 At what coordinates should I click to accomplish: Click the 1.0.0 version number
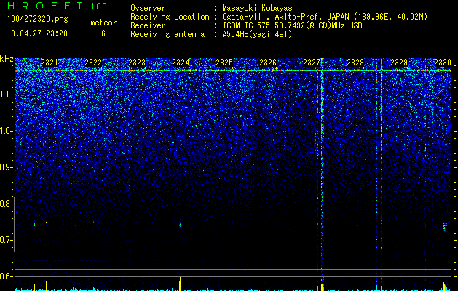point(98,6)
